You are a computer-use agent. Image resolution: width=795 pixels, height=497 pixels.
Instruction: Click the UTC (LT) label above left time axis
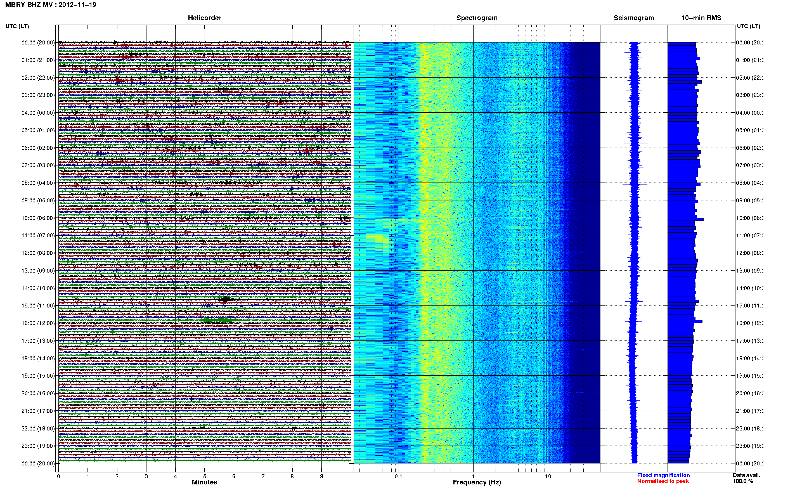(x=17, y=26)
